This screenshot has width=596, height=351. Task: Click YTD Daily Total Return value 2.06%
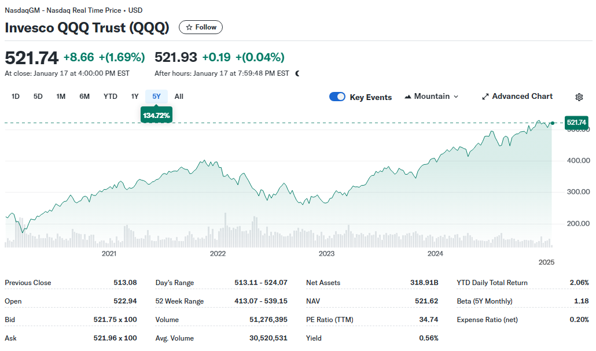(579, 283)
